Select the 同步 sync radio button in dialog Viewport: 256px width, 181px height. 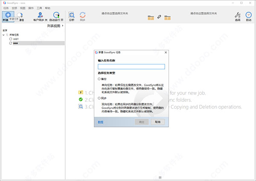coord(99,98)
